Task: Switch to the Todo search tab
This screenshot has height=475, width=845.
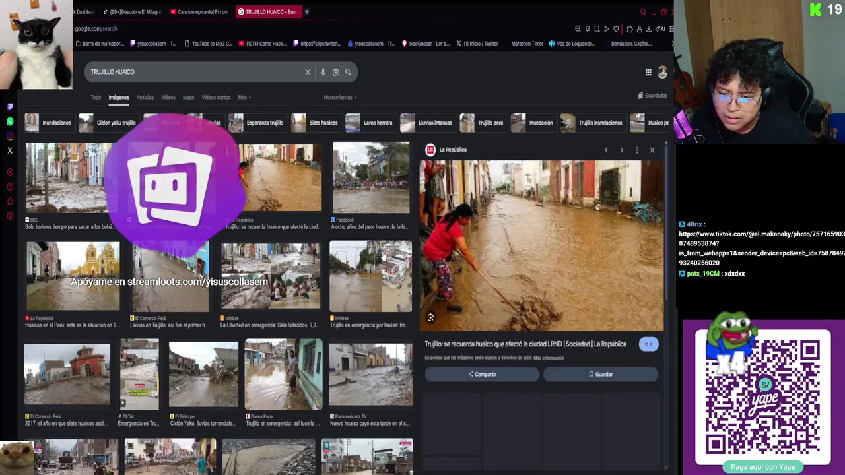Action: [96, 98]
